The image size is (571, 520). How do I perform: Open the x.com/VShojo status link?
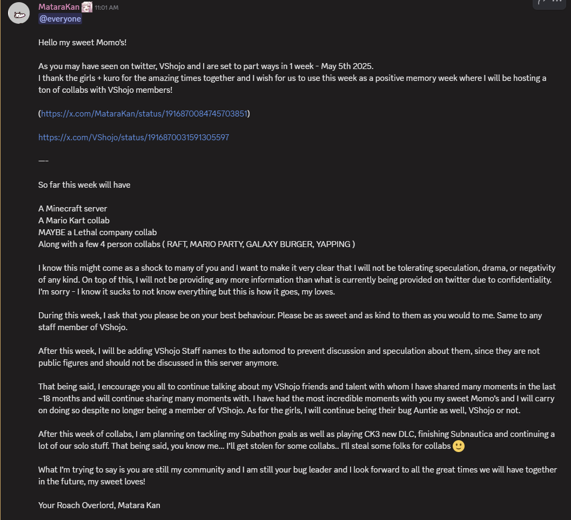133,138
